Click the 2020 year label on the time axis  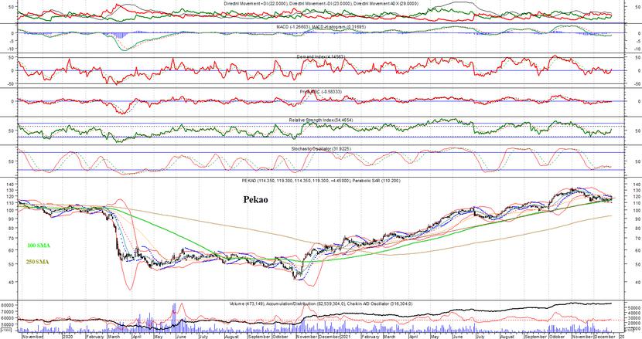[x=67, y=337]
